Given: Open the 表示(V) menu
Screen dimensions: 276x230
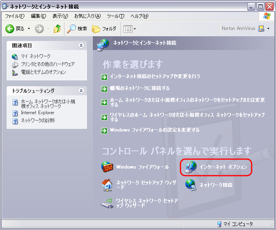Looking at the screenshot, I should click(x=60, y=16).
